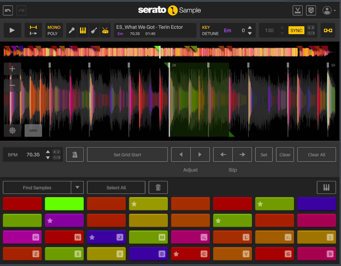Toggle the SYNC button
This screenshot has width=341, height=266.
coord(296,30)
